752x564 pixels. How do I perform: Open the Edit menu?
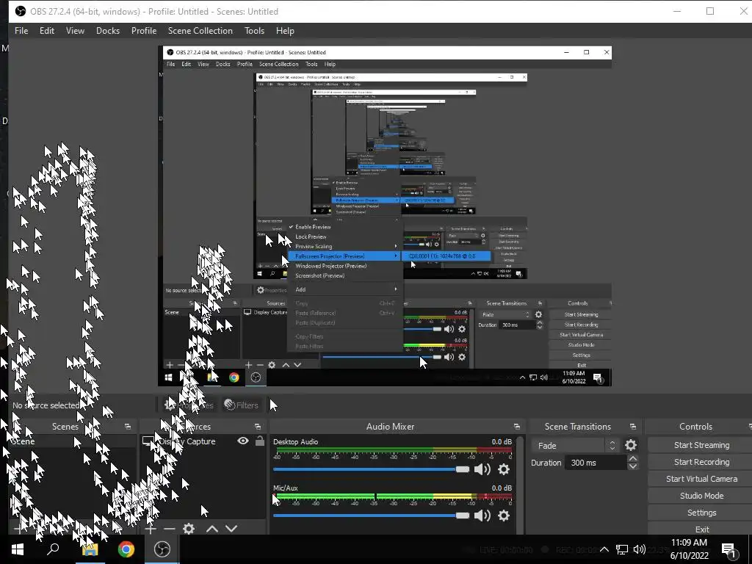(46, 31)
